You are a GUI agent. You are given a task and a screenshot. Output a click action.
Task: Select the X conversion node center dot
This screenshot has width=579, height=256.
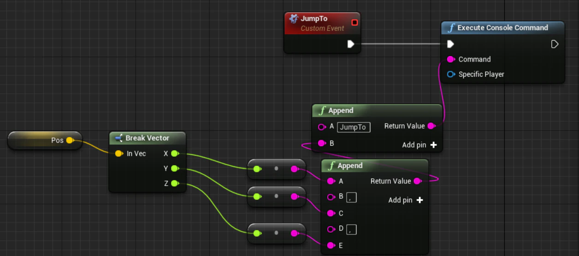point(276,169)
